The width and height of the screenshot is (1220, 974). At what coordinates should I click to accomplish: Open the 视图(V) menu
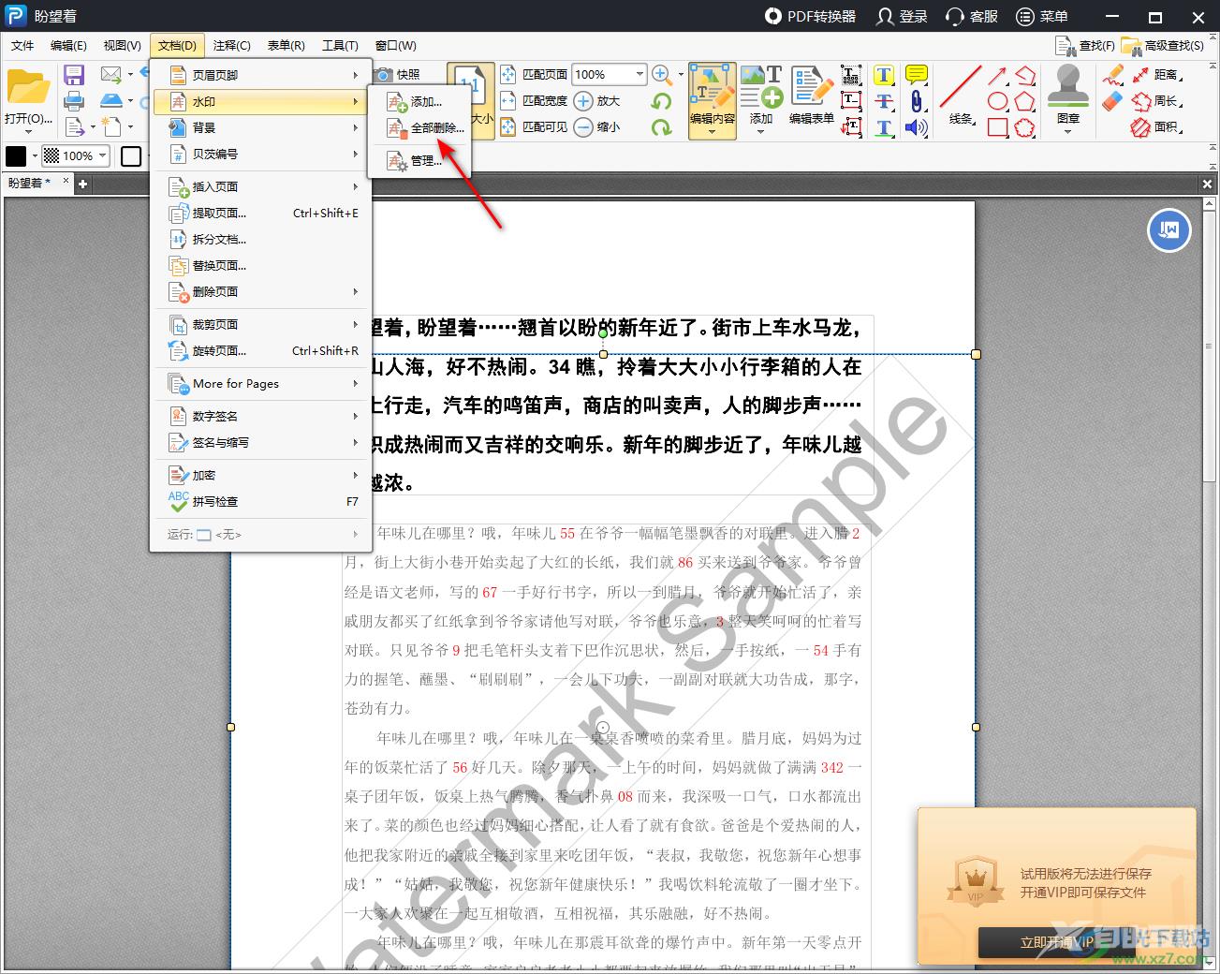[x=123, y=45]
